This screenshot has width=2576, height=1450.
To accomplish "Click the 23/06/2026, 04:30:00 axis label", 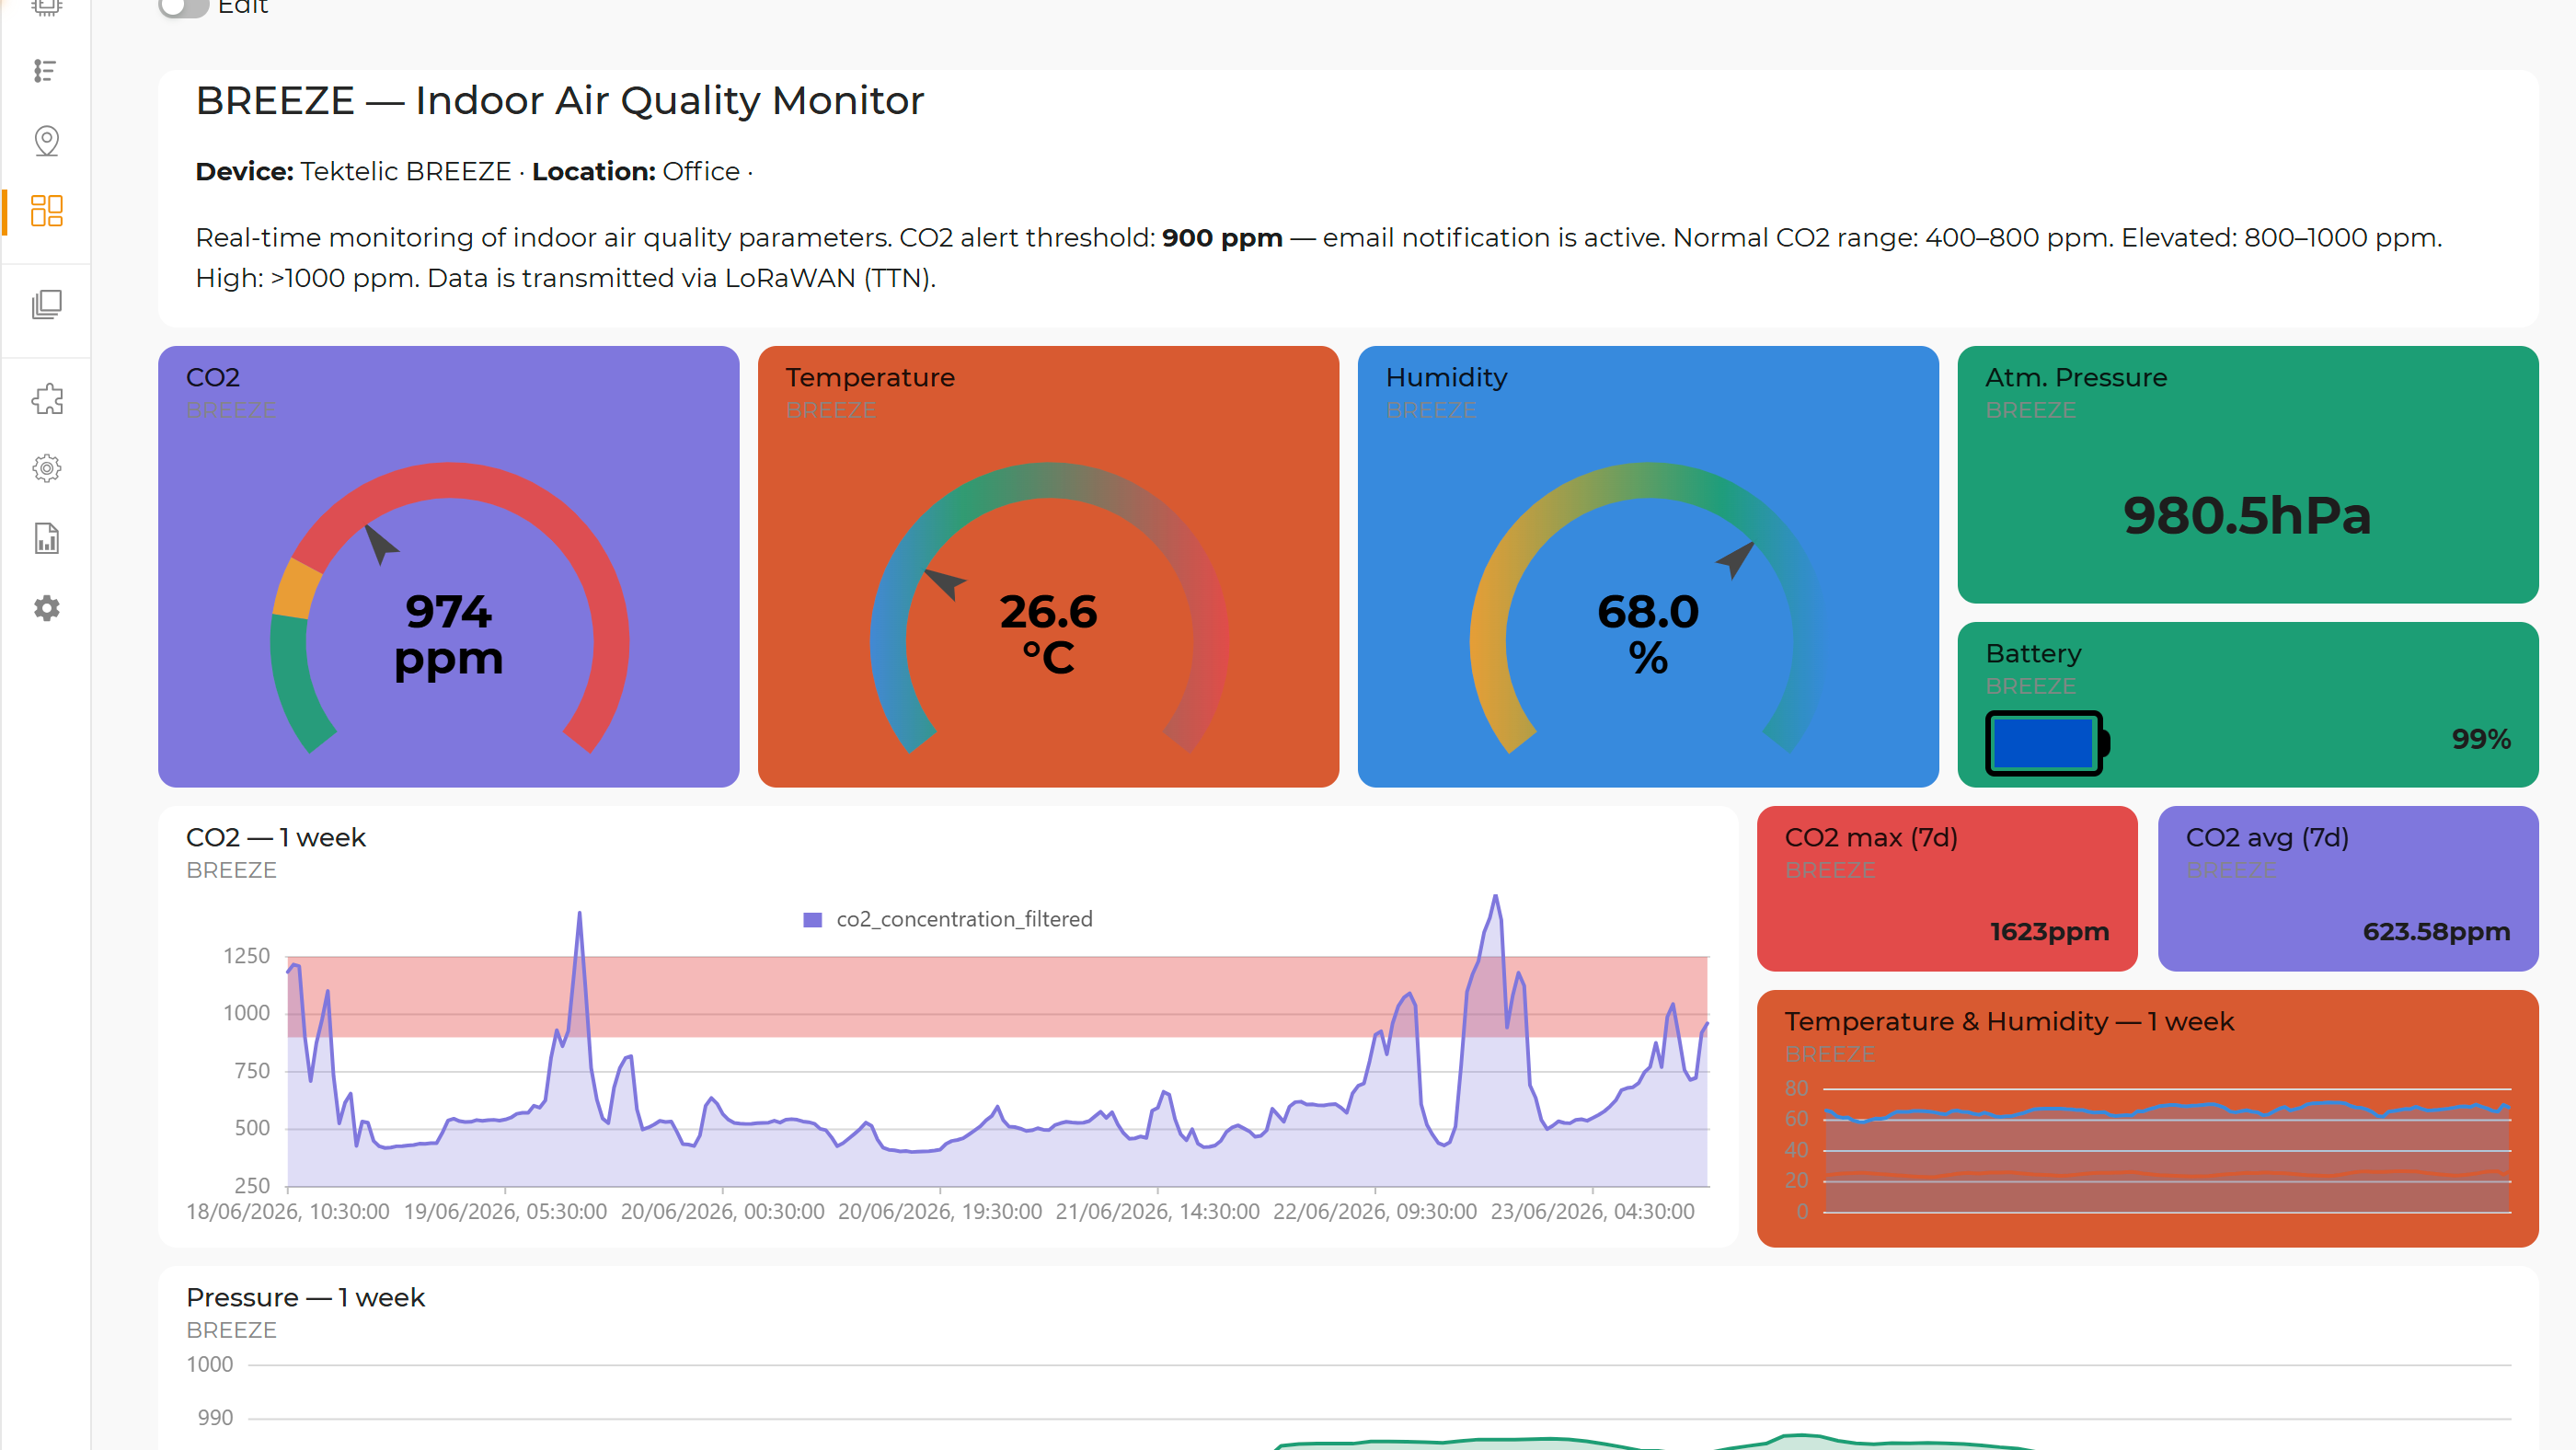I will [1592, 1212].
